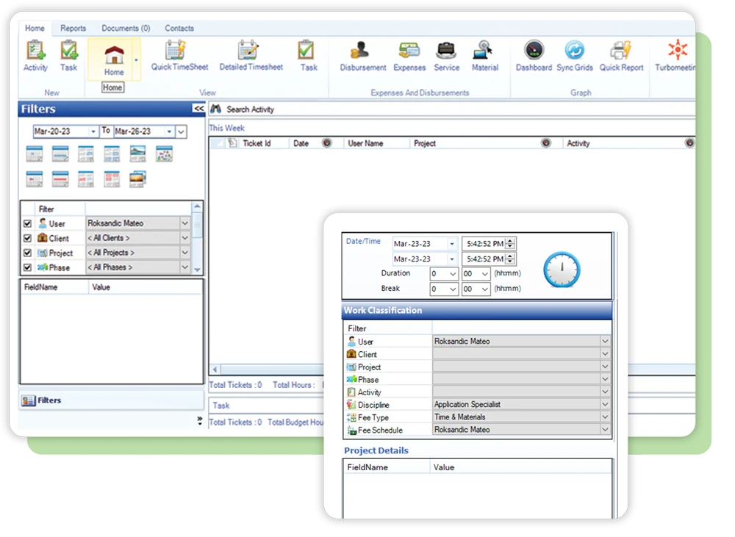Viewport: 735px width, 537px height.
Task: Click the New Task icon in the New group
Action: [x=68, y=51]
